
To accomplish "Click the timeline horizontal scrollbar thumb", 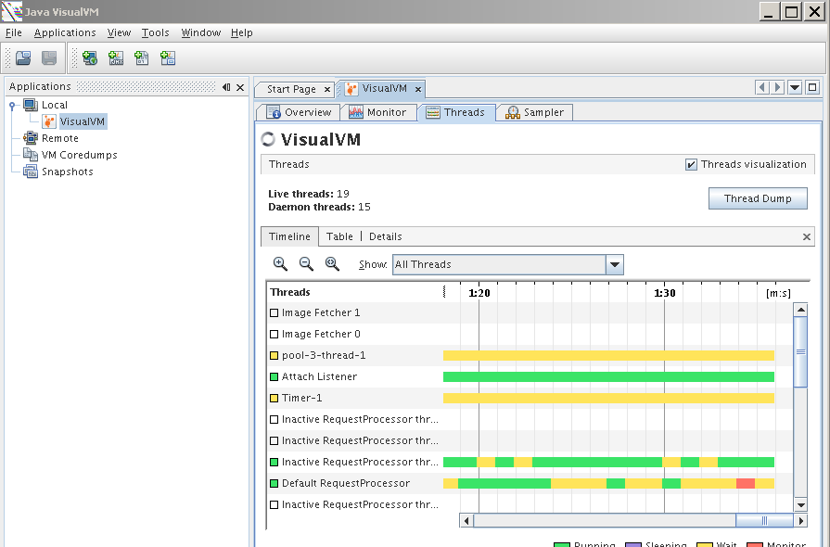I will [x=764, y=520].
